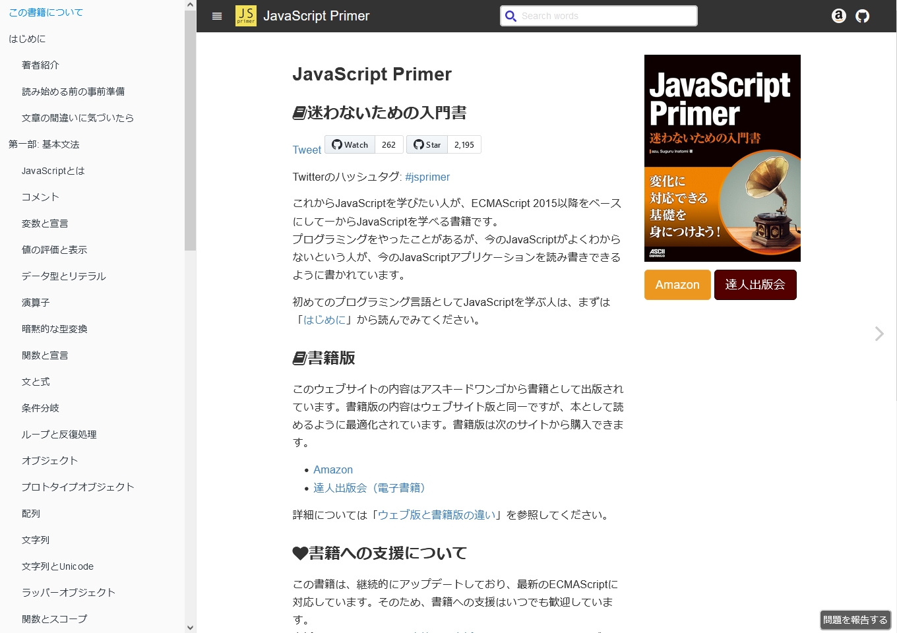Open 演算子 chapter
Viewport: 897px width, 633px height.
[36, 303]
